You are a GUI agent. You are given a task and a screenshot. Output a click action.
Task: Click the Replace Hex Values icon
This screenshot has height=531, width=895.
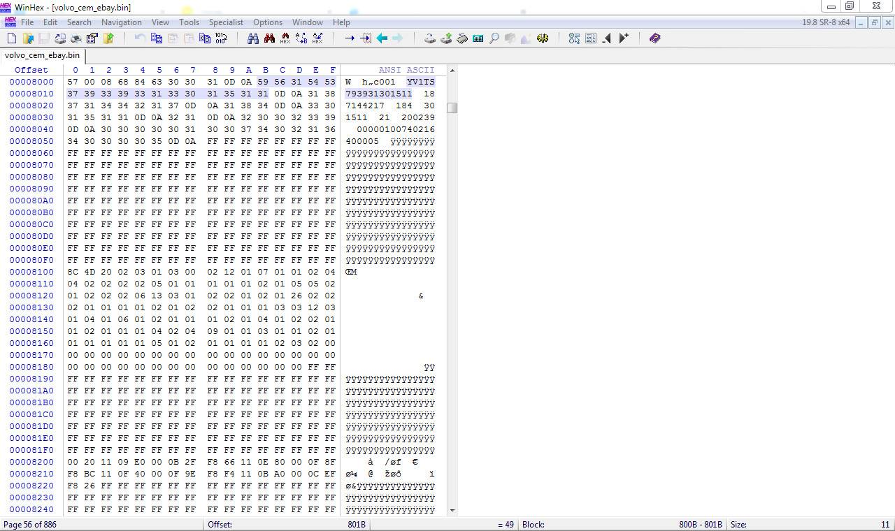(317, 38)
